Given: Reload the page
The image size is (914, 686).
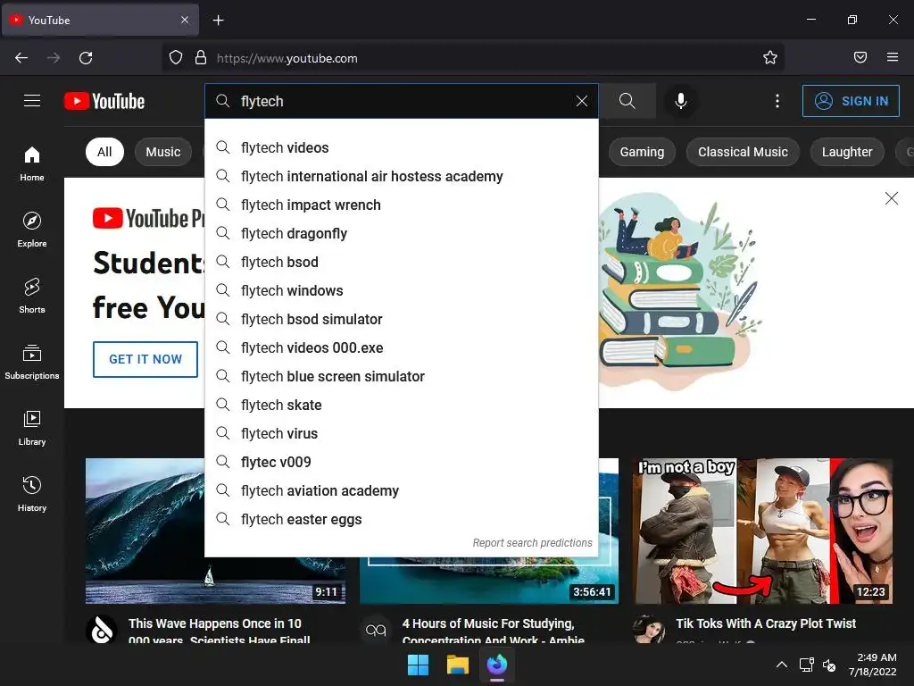Looking at the screenshot, I should [86, 58].
